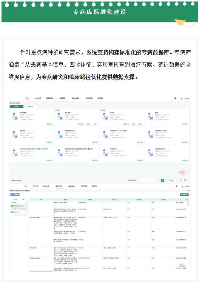Screen dimensions: 199x284
Task: Click doctor avatar on the 2025-05-12 card
Action: pos(105,117)
